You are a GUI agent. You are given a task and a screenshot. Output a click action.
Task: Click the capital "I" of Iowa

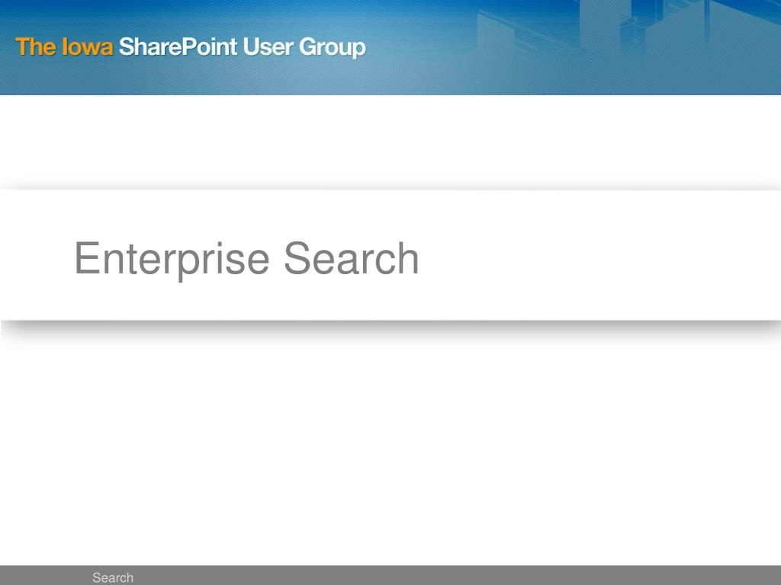64,46
